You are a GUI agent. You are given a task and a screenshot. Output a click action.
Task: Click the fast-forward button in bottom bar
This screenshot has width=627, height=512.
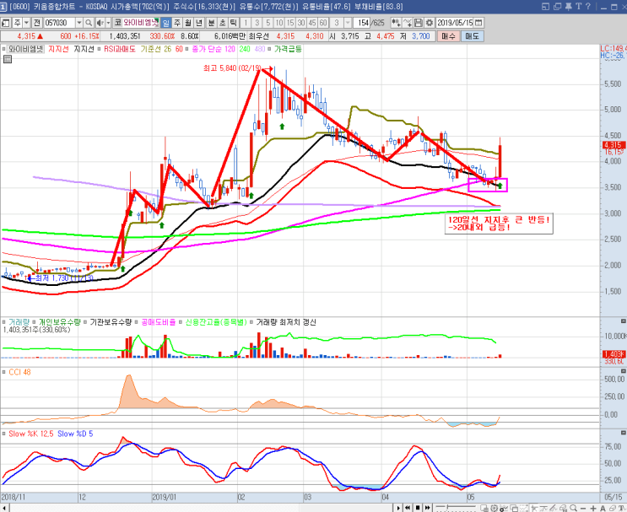pyautogui.click(x=428, y=508)
